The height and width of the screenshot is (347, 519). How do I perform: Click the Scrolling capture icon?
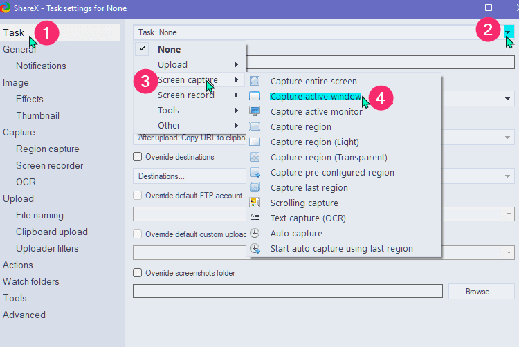click(255, 203)
